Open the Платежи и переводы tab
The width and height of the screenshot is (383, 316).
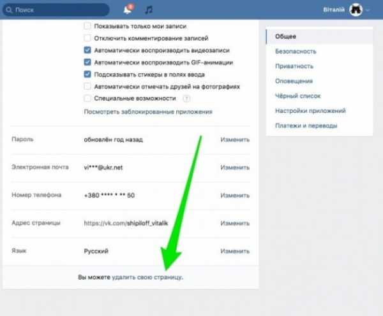tap(319, 126)
